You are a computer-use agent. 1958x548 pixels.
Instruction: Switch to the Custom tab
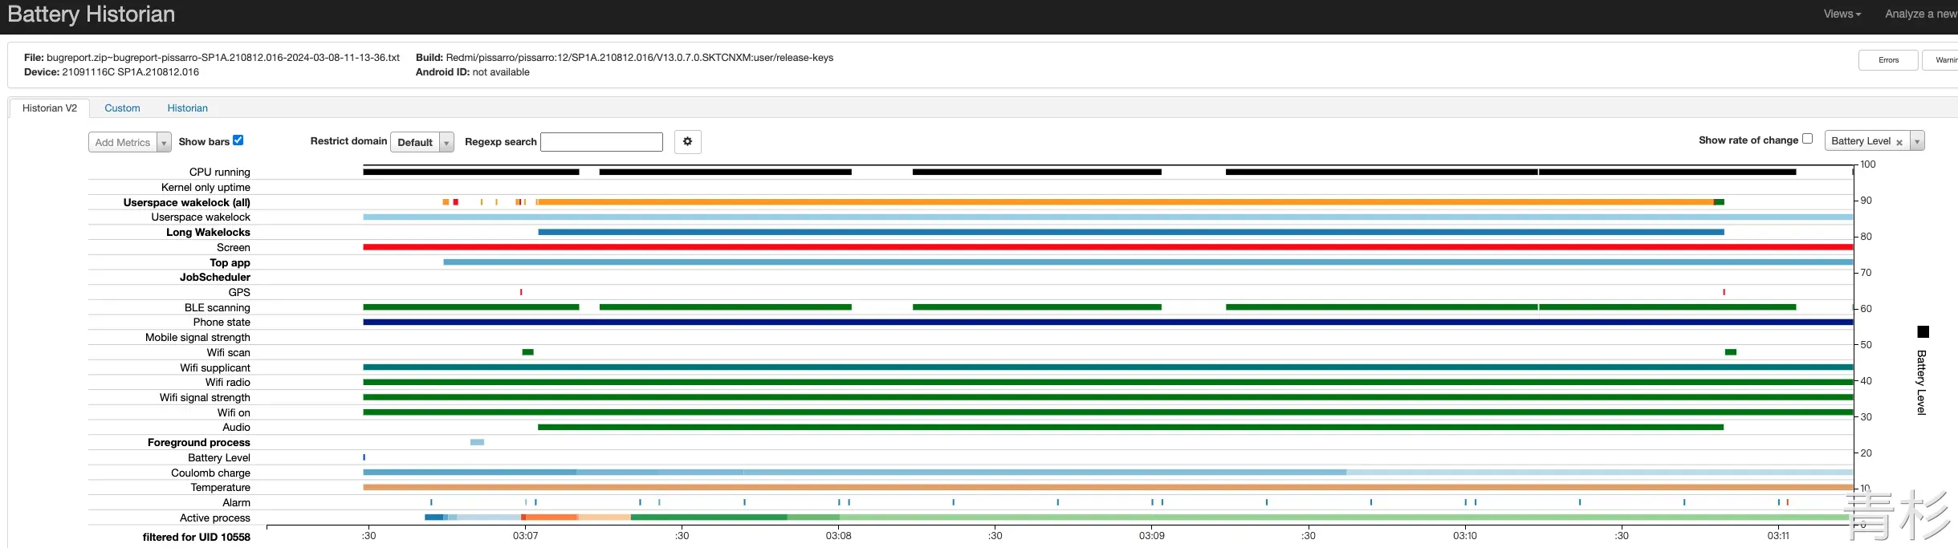(122, 108)
